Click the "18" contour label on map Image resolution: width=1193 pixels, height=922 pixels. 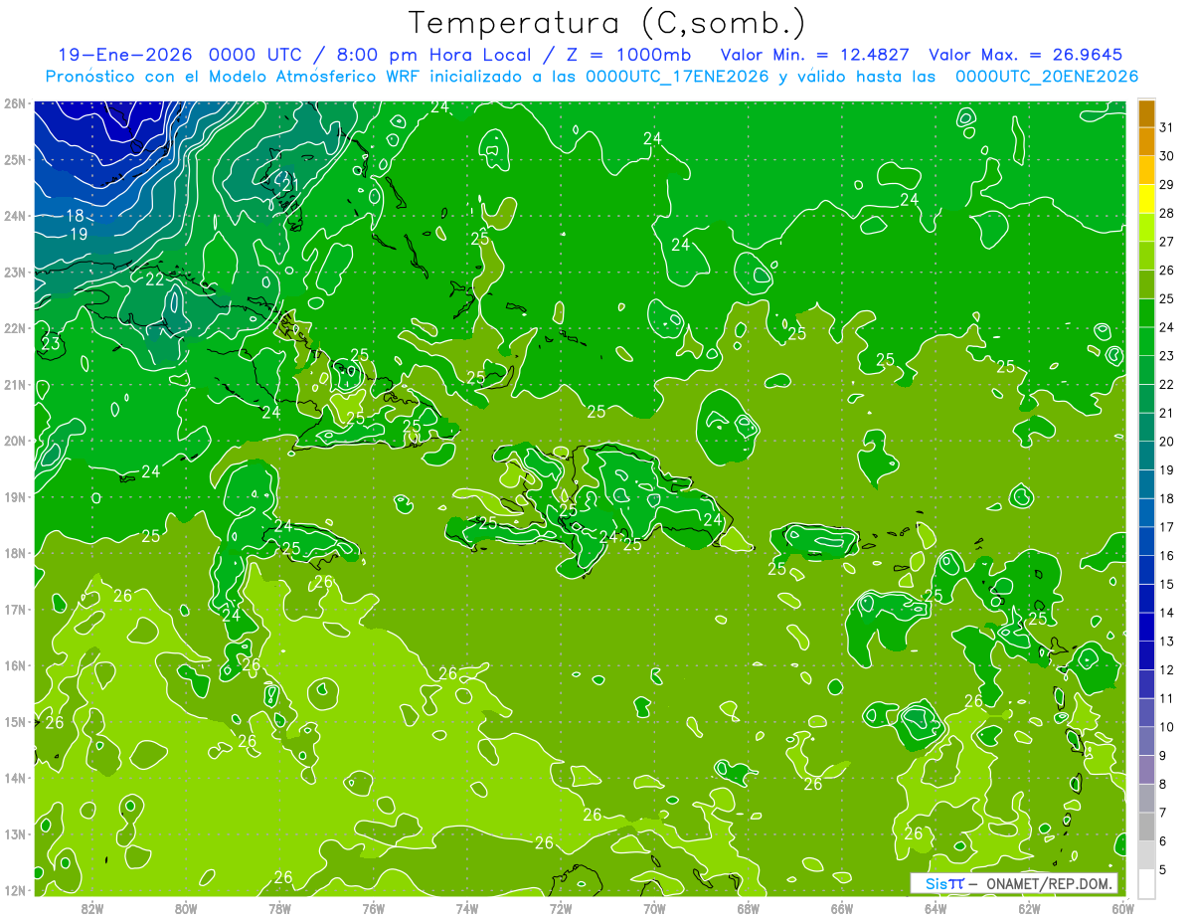pos(75,216)
